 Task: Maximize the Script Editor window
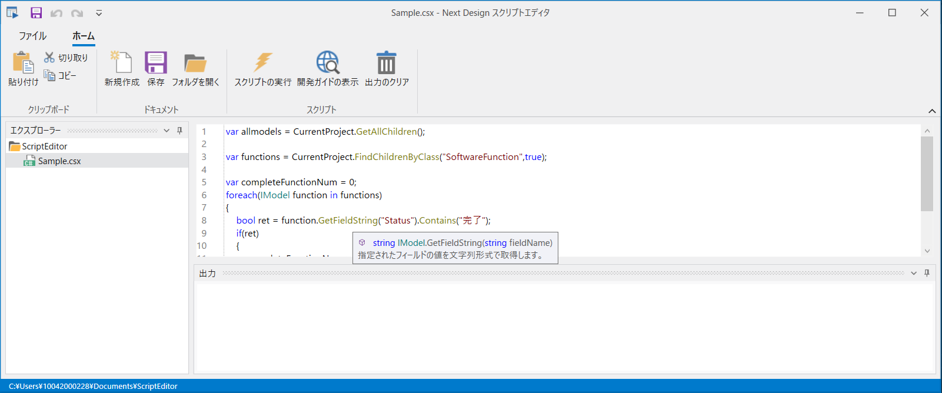892,13
